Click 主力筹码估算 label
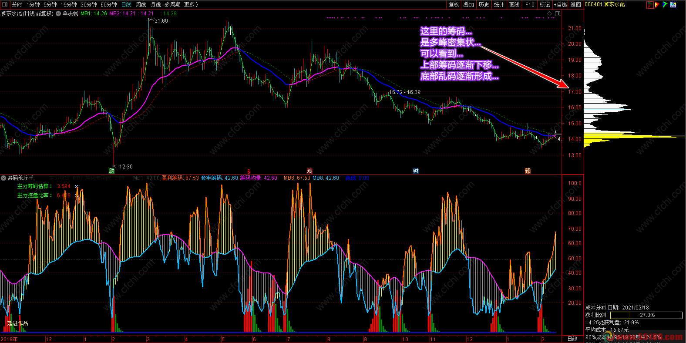Screen dimensions: 686x343 [34, 186]
